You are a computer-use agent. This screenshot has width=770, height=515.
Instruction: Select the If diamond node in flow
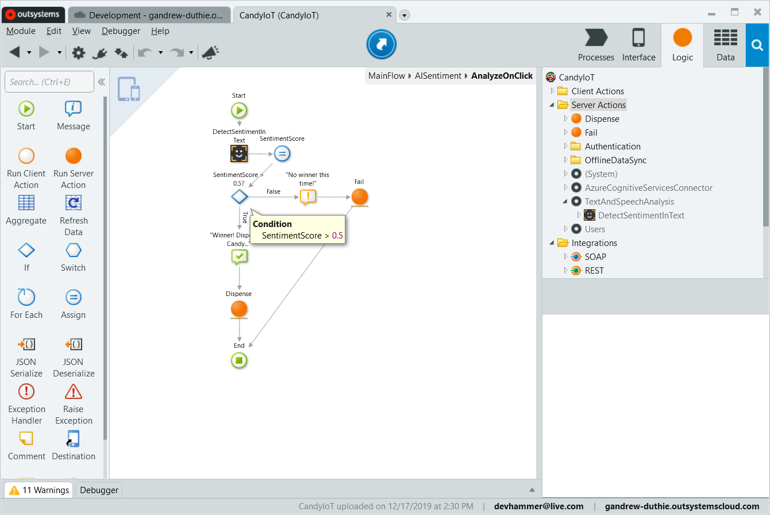coord(239,197)
